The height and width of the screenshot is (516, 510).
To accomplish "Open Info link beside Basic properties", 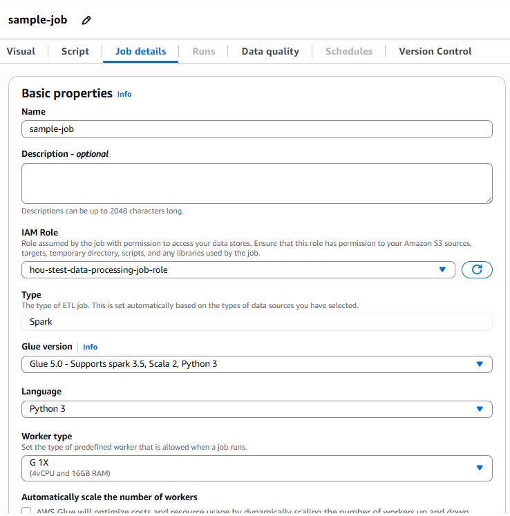I will [x=124, y=94].
